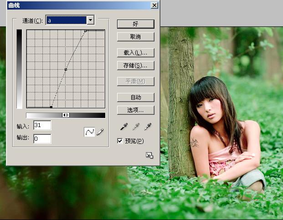Toggle the curve grid size icon

point(149,155)
